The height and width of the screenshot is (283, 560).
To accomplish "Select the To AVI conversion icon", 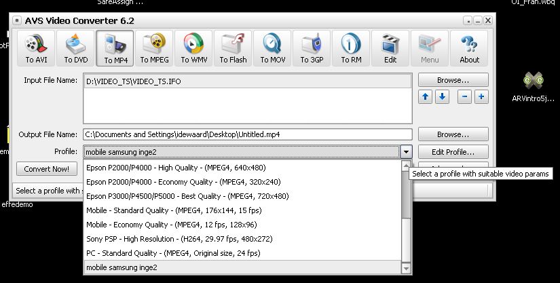I will tap(36, 48).
